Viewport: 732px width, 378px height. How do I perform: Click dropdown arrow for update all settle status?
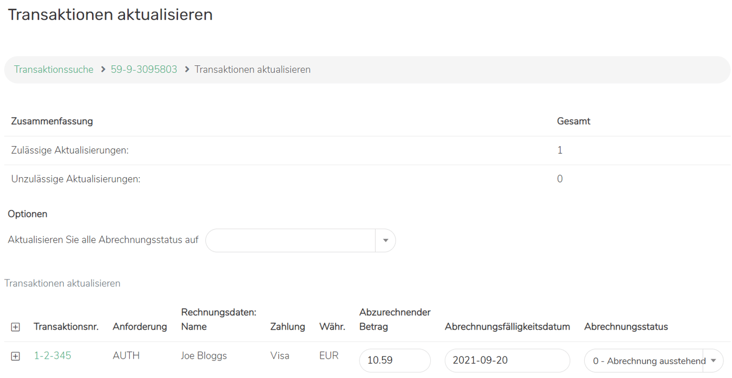(385, 240)
